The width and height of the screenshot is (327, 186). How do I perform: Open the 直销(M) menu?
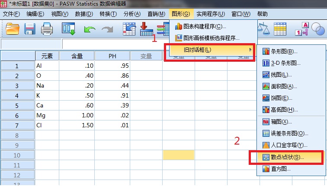click(157, 14)
